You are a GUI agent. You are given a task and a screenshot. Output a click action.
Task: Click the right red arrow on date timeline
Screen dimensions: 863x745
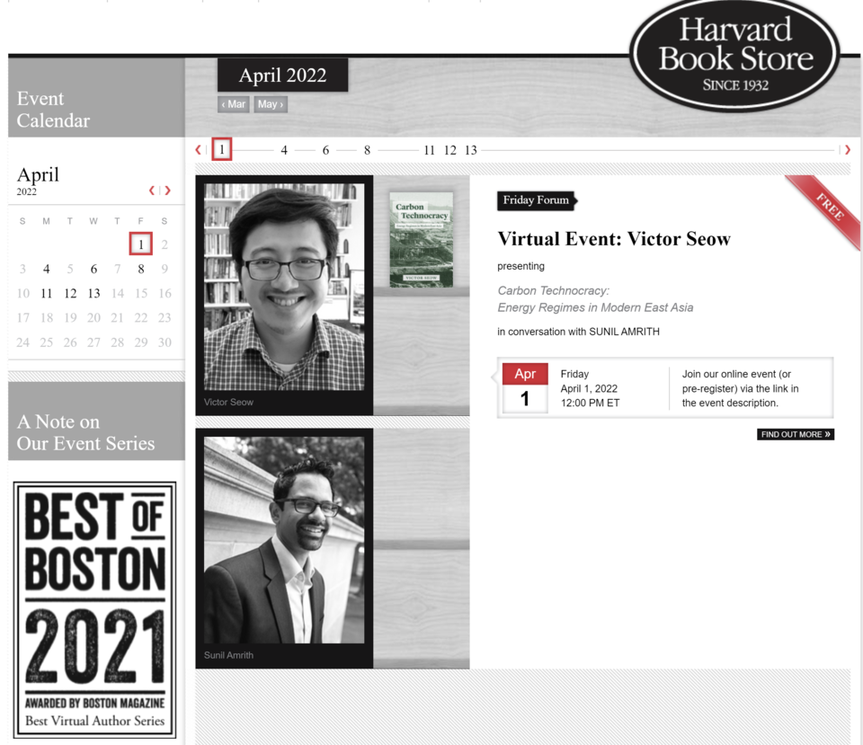(848, 150)
